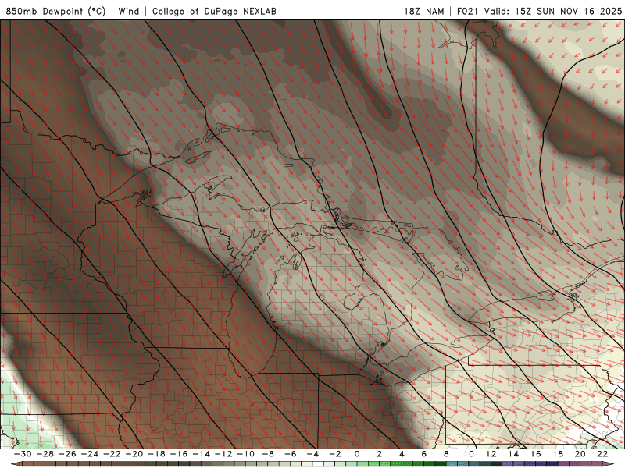Click the 16 value on color scale

pos(536,454)
